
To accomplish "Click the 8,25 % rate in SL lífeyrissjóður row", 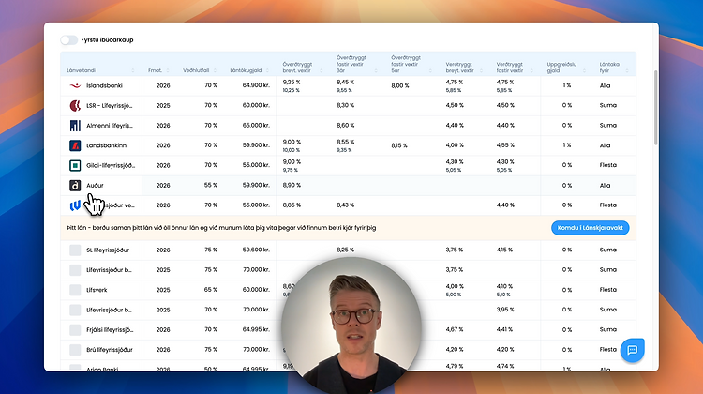I will click(x=345, y=250).
